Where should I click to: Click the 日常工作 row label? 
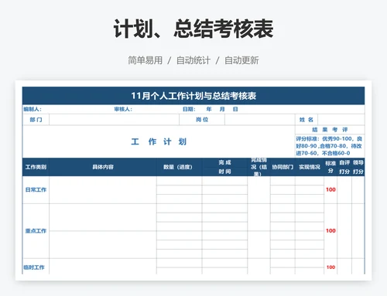36,190
